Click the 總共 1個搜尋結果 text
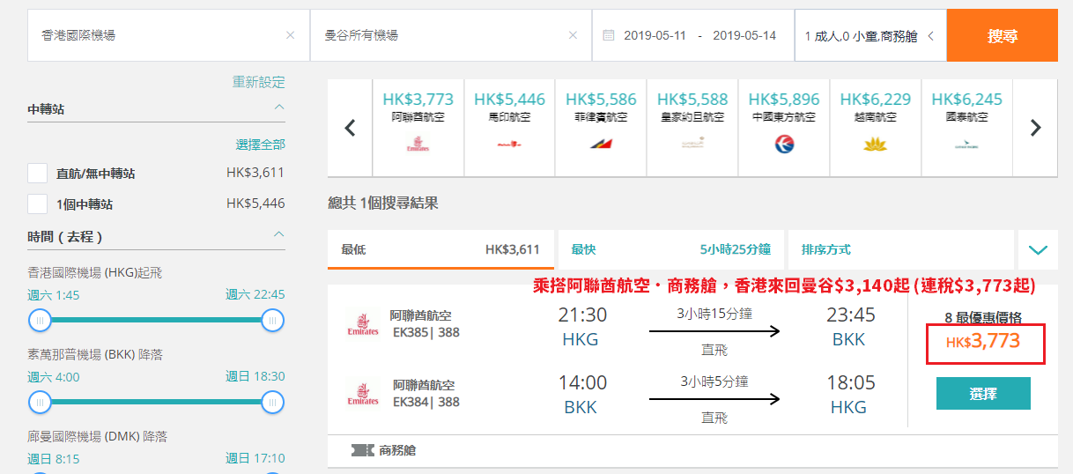The image size is (1073, 474). (x=383, y=204)
